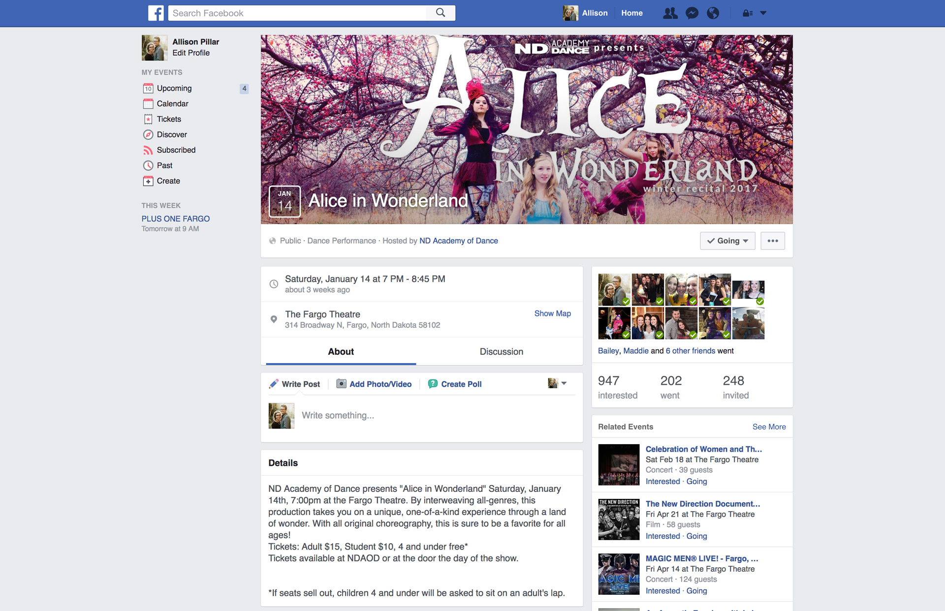
Task: Open the three-dots more options button
Action: click(772, 241)
